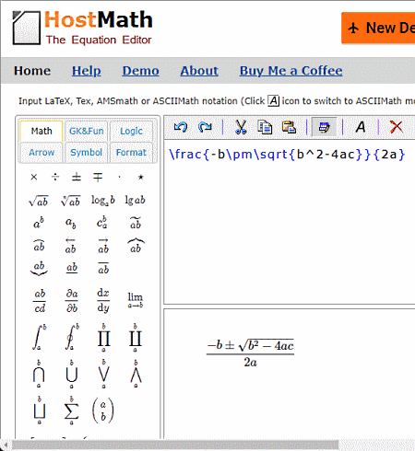Insert the superscript a^b template
415x451 pixels.
pyautogui.click(x=39, y=223)
